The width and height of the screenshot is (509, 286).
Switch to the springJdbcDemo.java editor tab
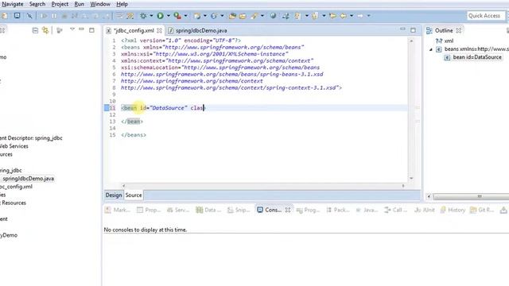point(201,30)
